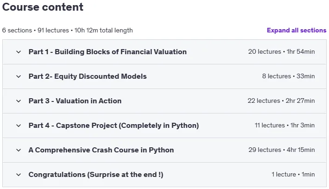Open the Part 2- Equity Discounted Models title

click(88, 76)
